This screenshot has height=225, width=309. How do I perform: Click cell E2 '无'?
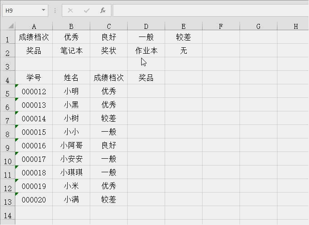pos(184,51)
